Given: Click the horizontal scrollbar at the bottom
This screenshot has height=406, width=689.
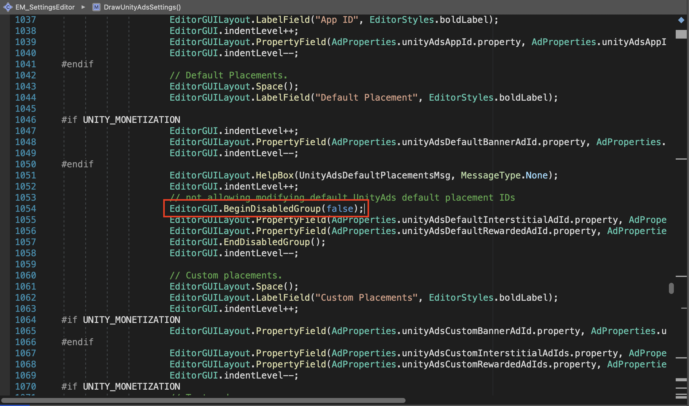Looking at the screenshot, I should (204, 400).
